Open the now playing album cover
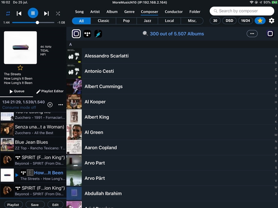278x208 pixels. point(20,47)
